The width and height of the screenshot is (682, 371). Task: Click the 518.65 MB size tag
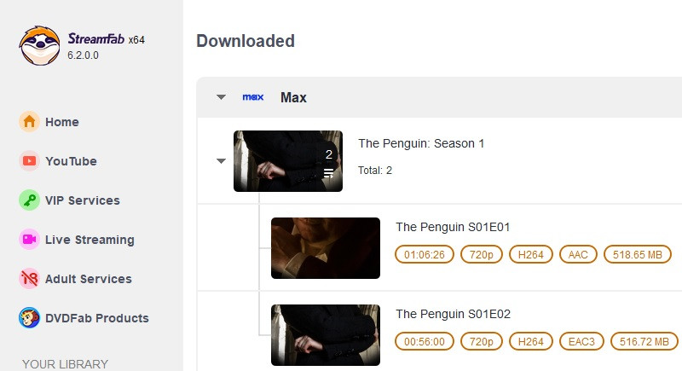coord(639,254)
